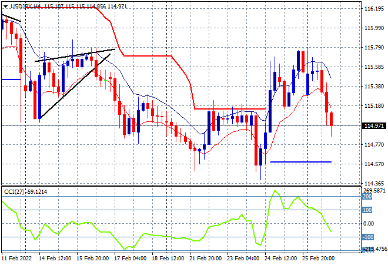Click the -100 level label in CCI panel
This screenshot has width=388, height=265.
pos(367,237)
